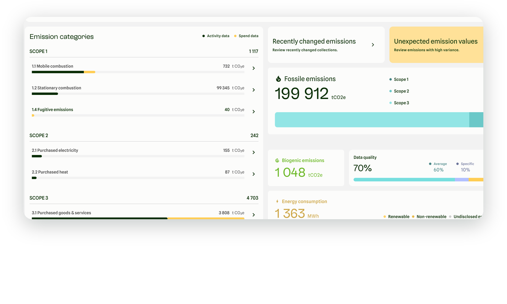Screen dimensions: 507x304
Task: Click the flame icon beside Fossile emissions
Action: [278, 79]
